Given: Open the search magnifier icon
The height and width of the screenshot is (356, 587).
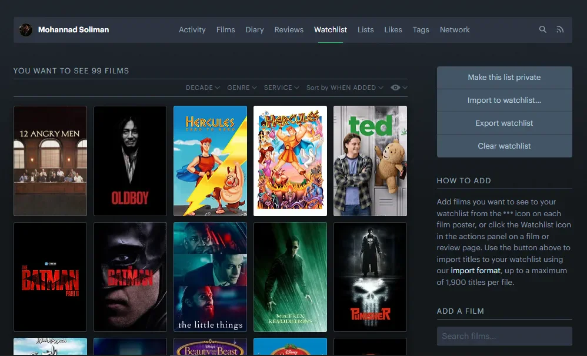Looking at the screenshot, I should [x=542, y=29].
